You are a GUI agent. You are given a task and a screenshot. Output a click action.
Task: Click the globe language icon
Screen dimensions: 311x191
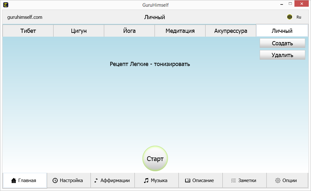pos(289,17)
